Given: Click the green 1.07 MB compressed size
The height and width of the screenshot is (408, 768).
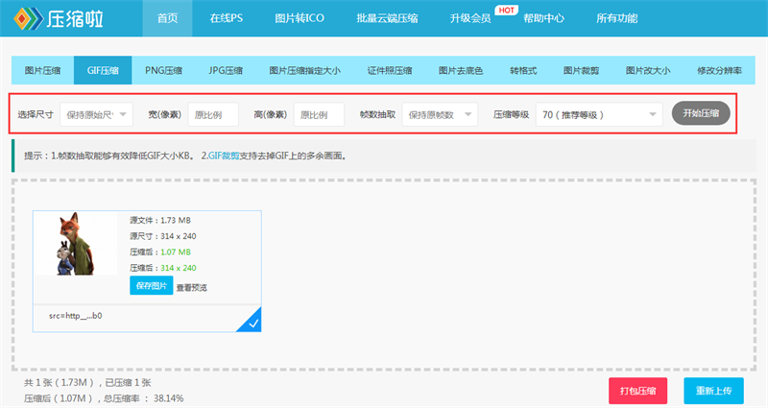Looking at the screenshot, I should (x=176, y=252).
